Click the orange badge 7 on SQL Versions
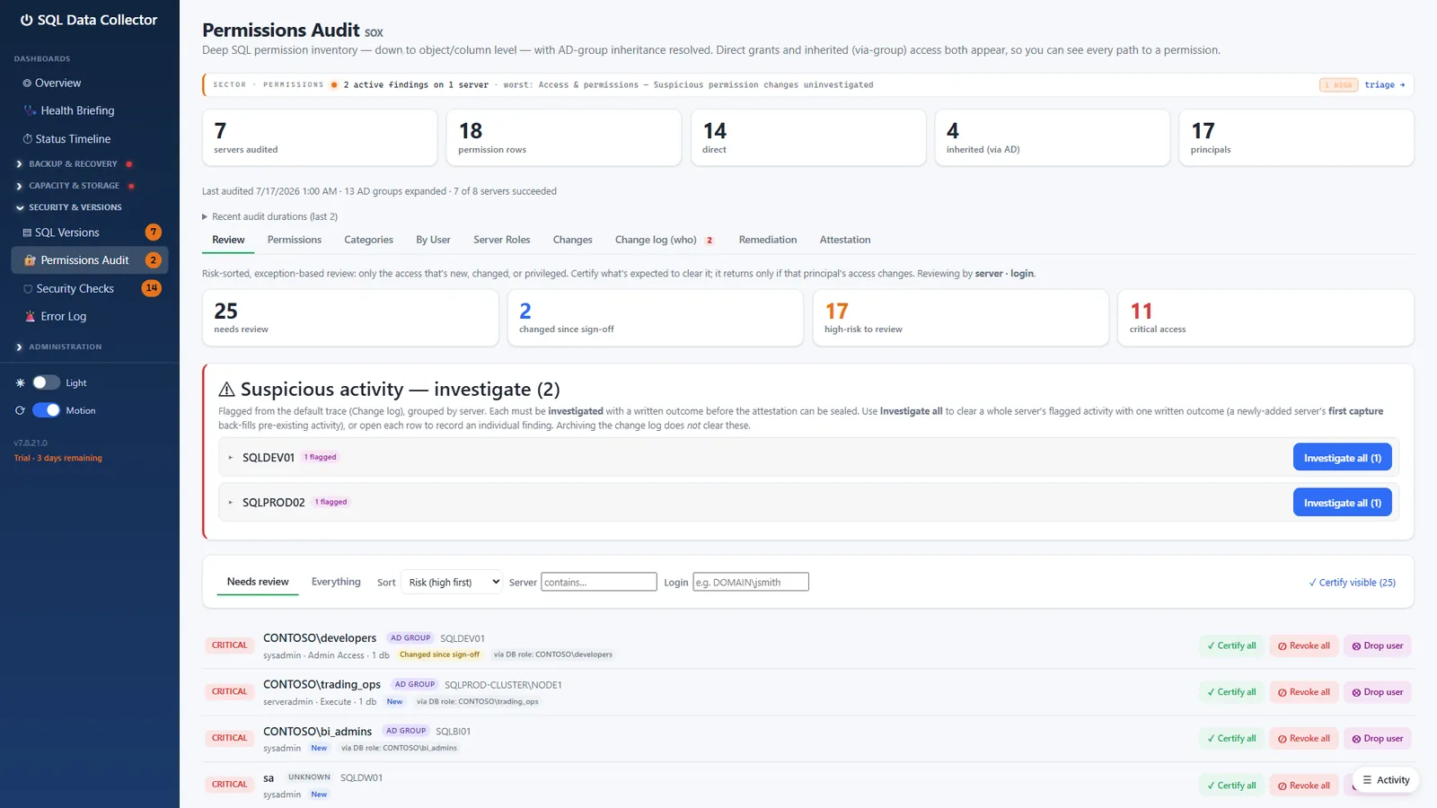Screen dimensions: 1437x808 (154, 232)
